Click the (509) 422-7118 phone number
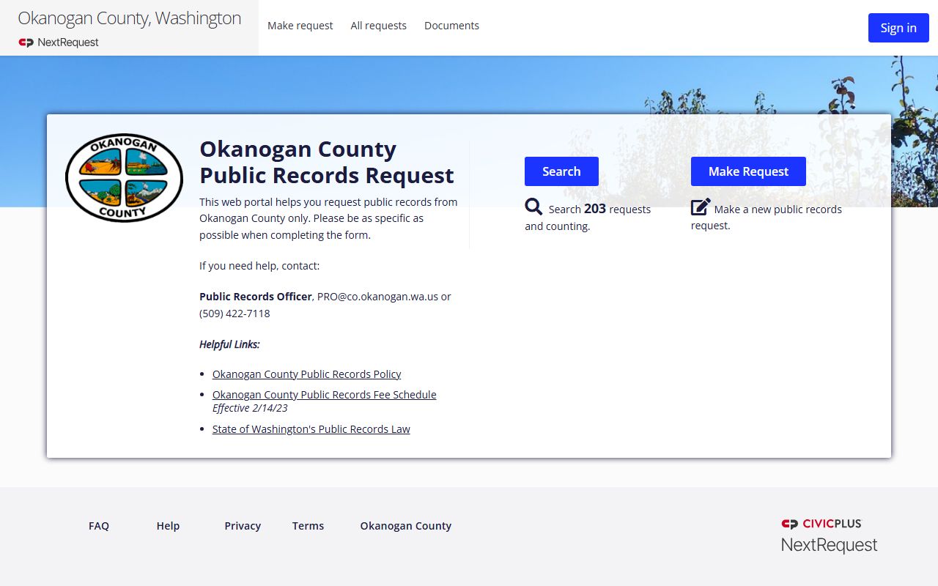 234,314
